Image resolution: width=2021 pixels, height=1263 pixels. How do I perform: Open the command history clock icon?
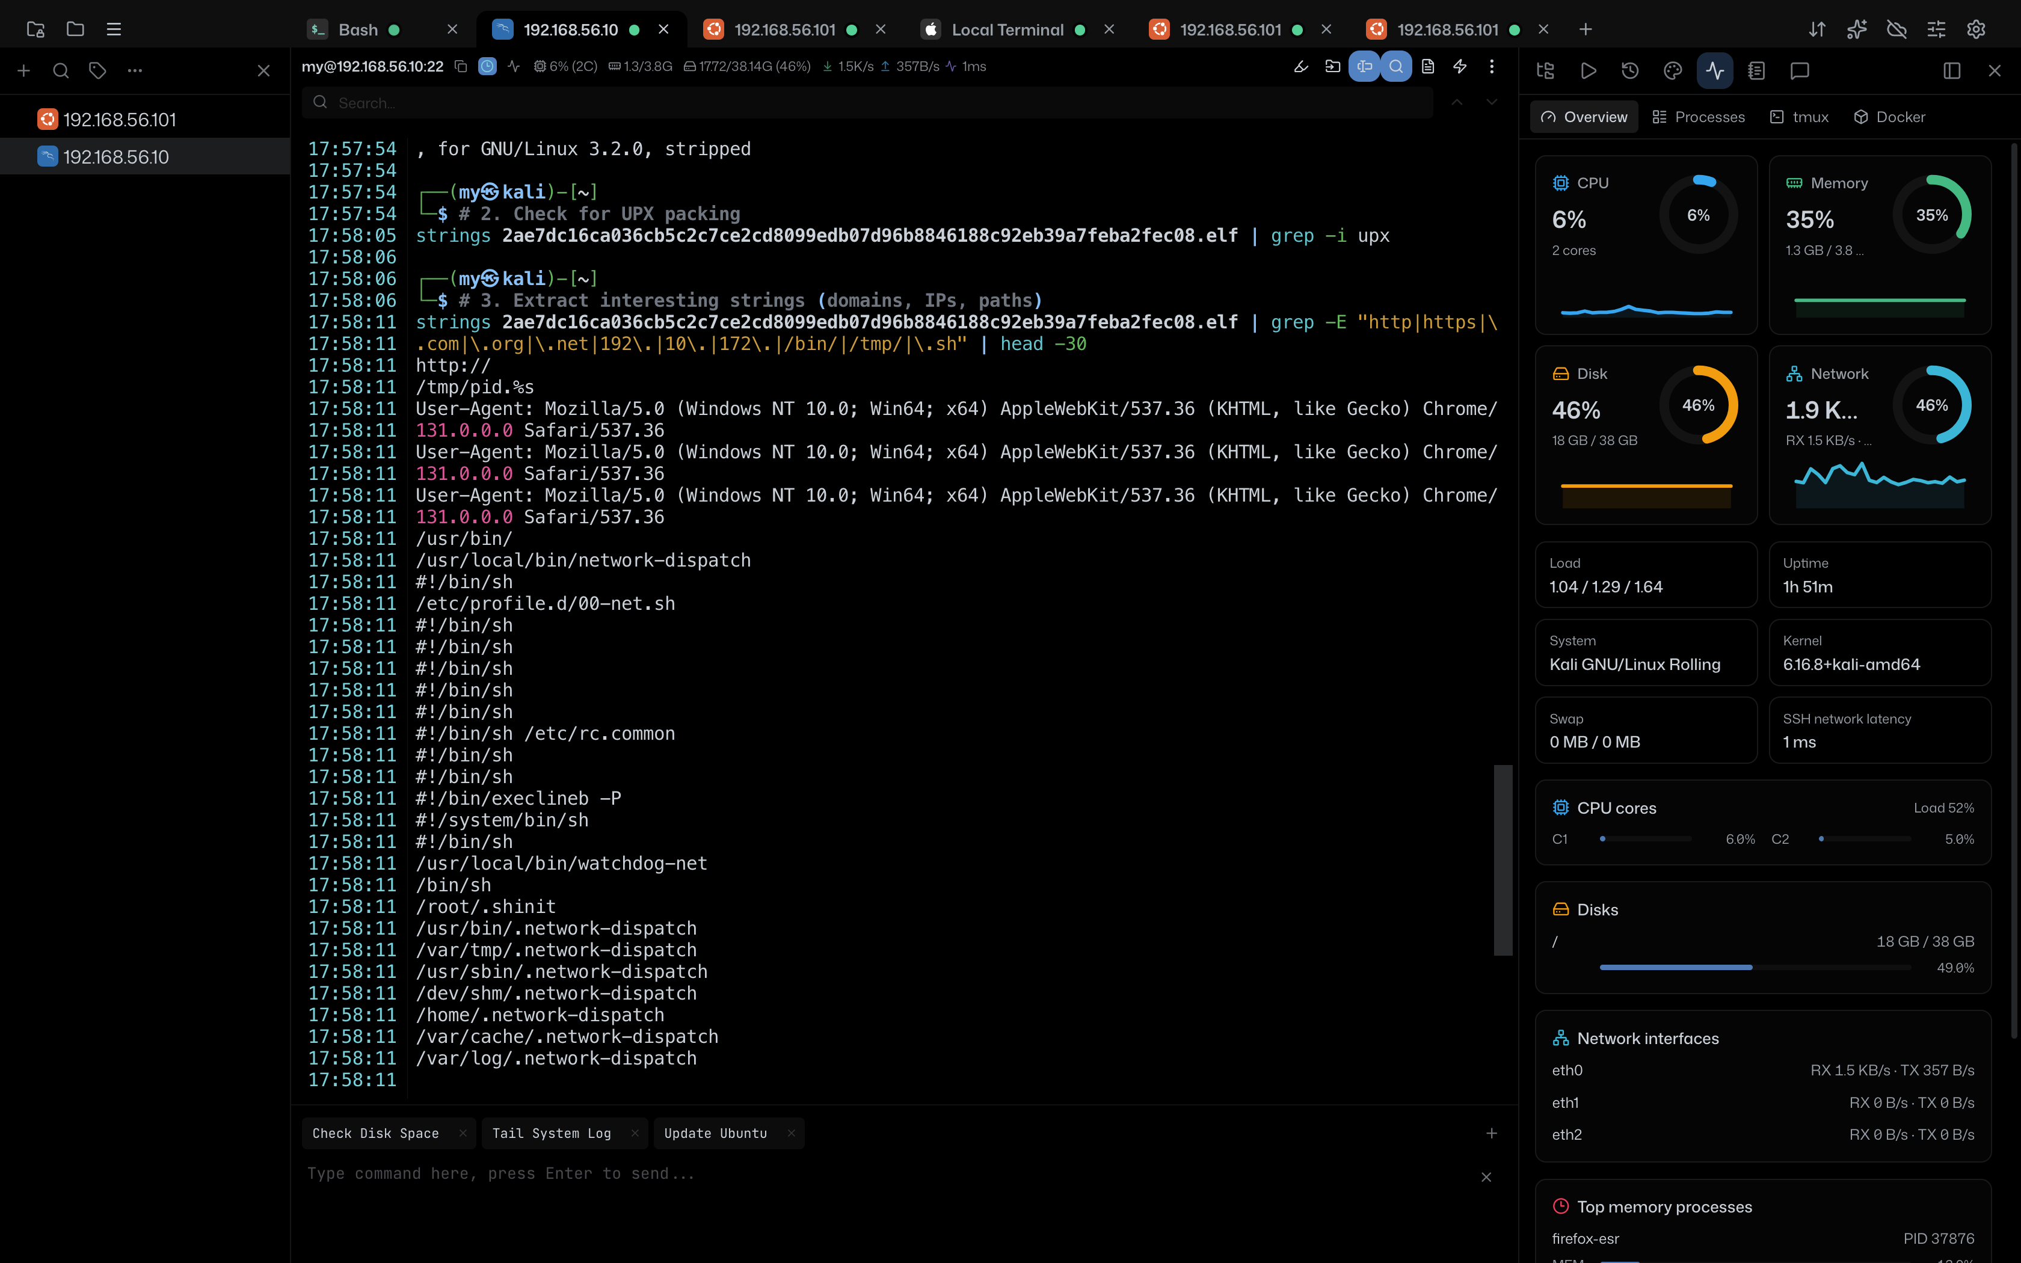click(1630, 71)
